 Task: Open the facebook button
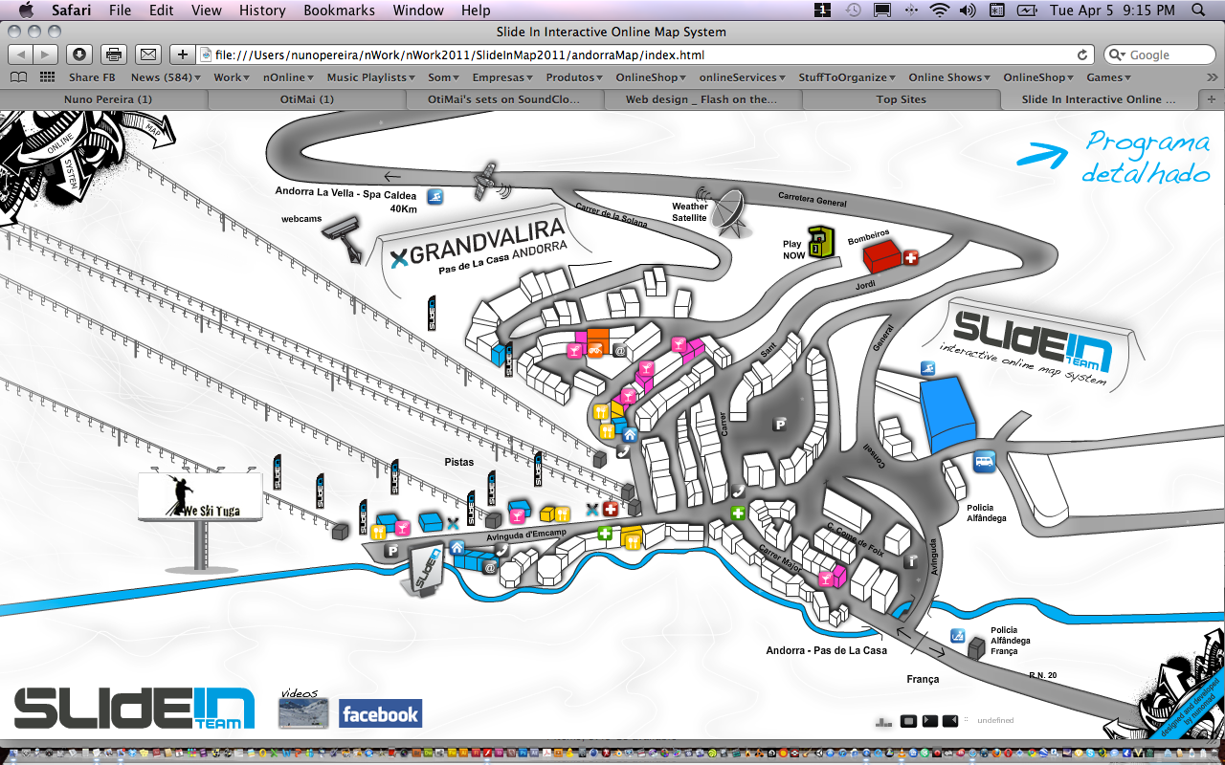click(380, 713)
